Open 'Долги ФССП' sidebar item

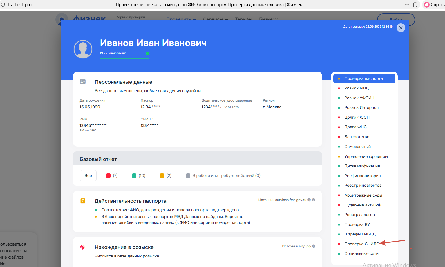tap(357, 117)
